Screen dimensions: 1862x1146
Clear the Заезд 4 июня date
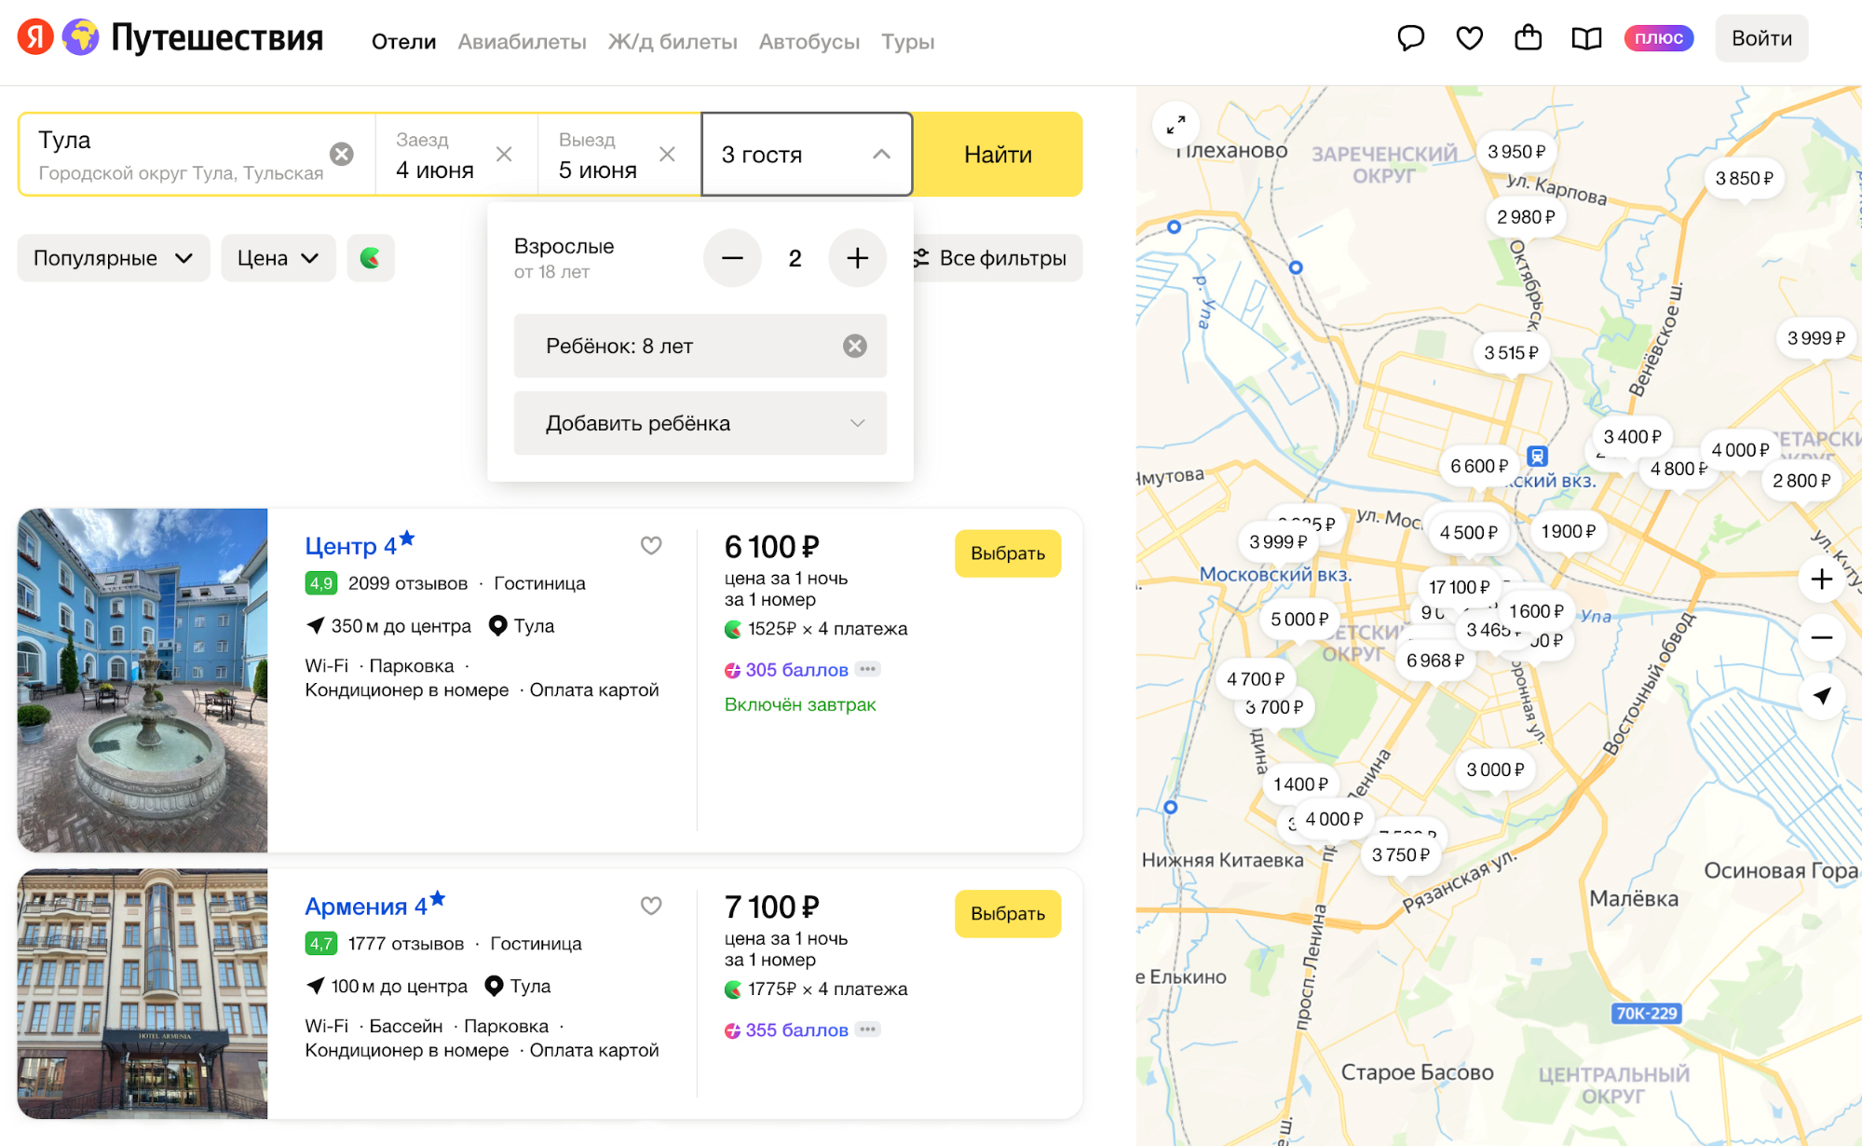coord(504,154)
